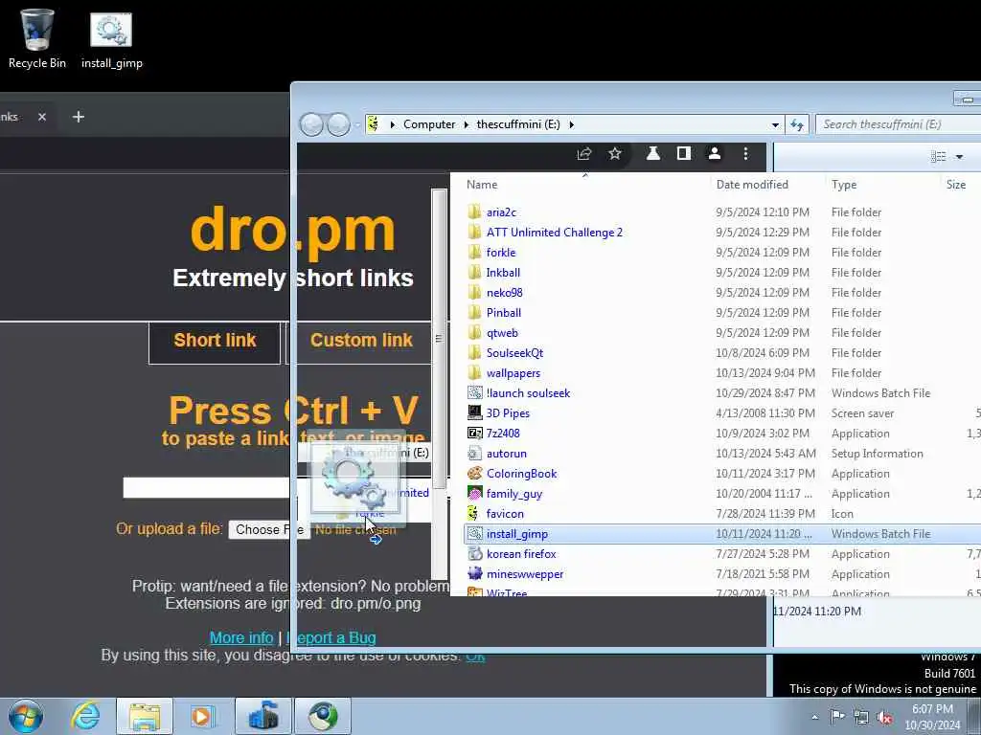This screenshot has width=981, height=735.
Task: Select the Inkball folder
Action: pyautogui.click(x=503, y=273)
